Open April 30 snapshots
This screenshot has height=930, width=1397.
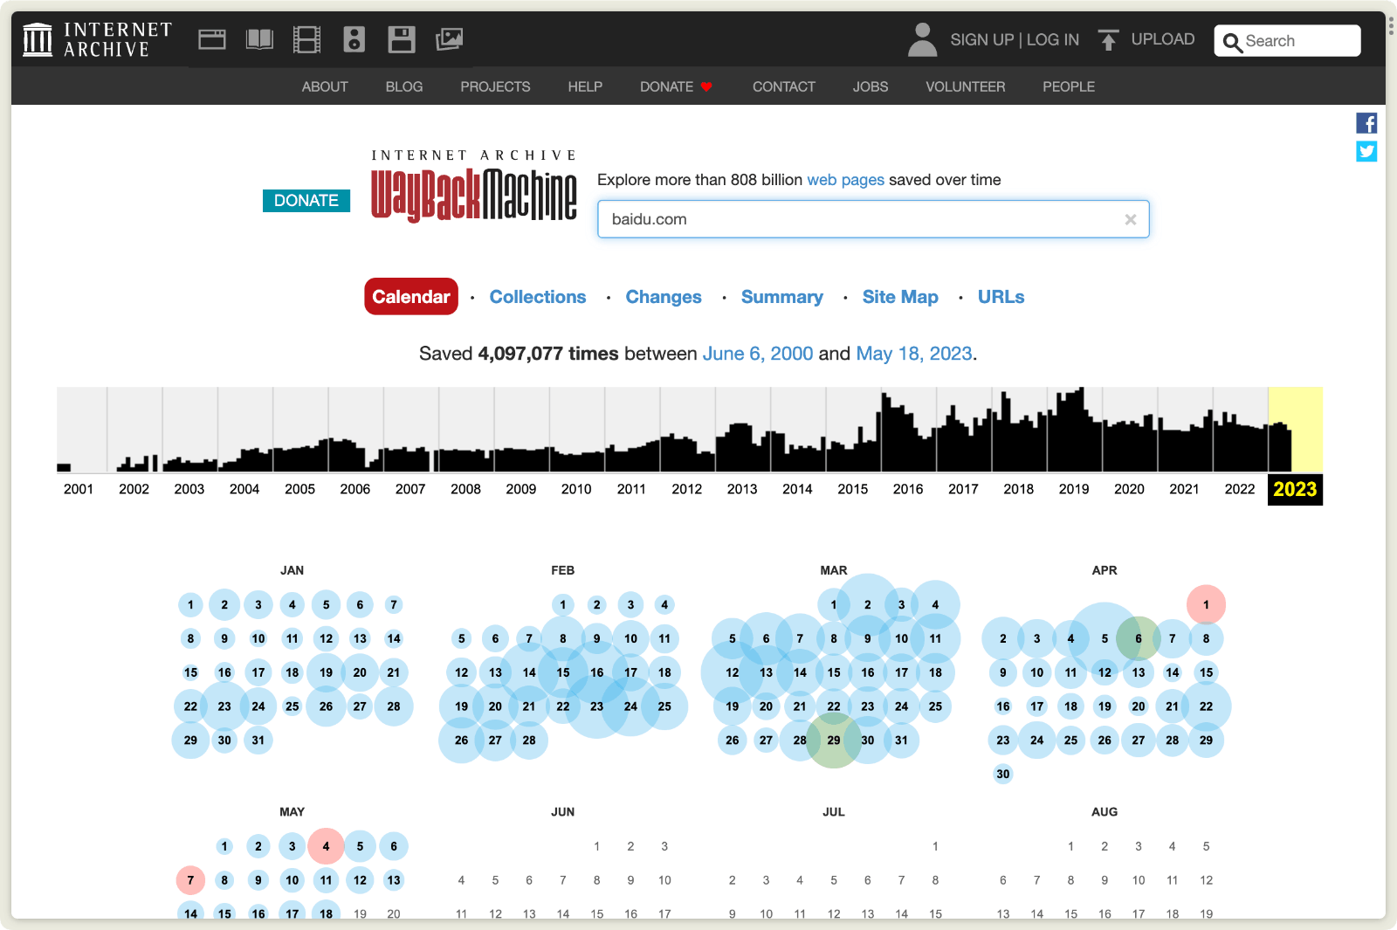point(1003,774)
